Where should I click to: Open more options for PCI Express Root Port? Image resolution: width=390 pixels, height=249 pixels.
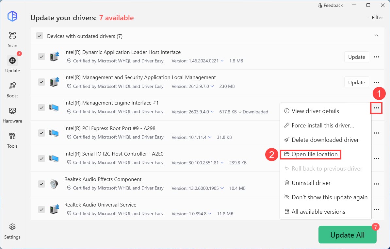pos(377,133)
